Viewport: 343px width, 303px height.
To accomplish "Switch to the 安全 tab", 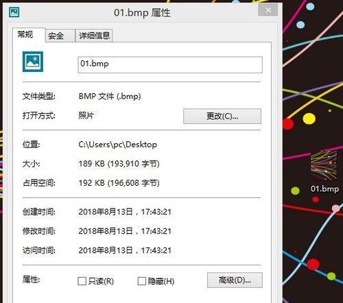I will (60, 36).
